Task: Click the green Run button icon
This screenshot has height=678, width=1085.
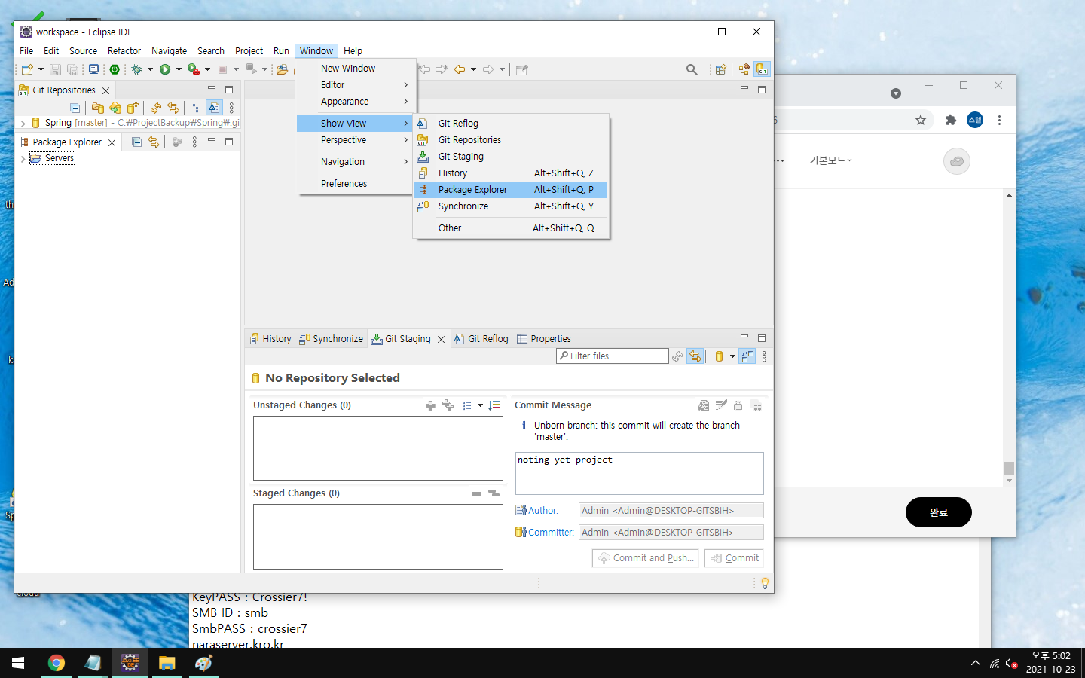Action: pyautogui.click(x=165, y=69)
